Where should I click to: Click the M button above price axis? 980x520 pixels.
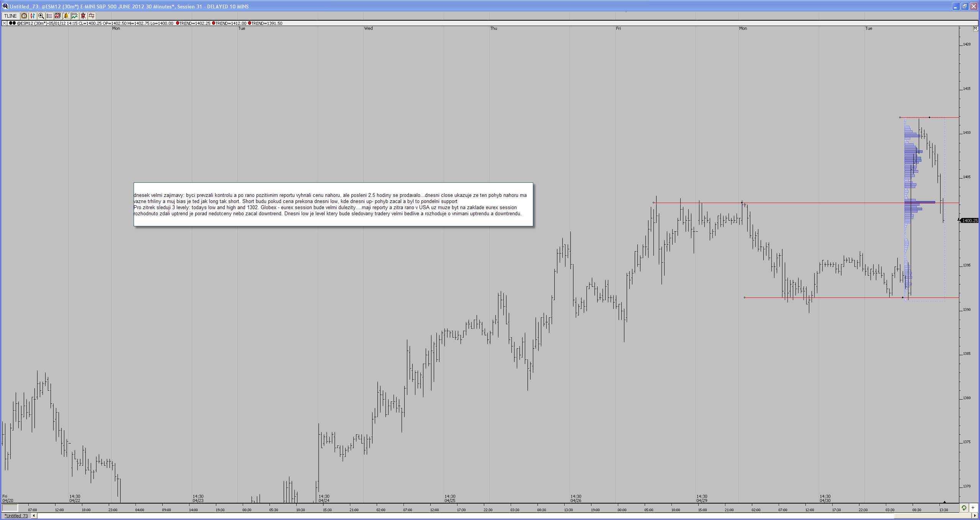(x=975, y=28)
